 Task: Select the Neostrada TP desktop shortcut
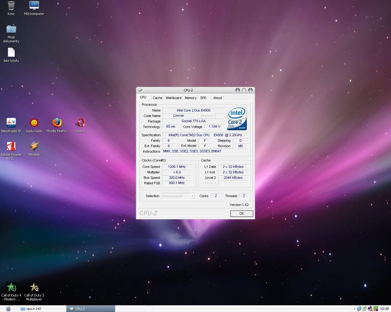tap(11, 125)
